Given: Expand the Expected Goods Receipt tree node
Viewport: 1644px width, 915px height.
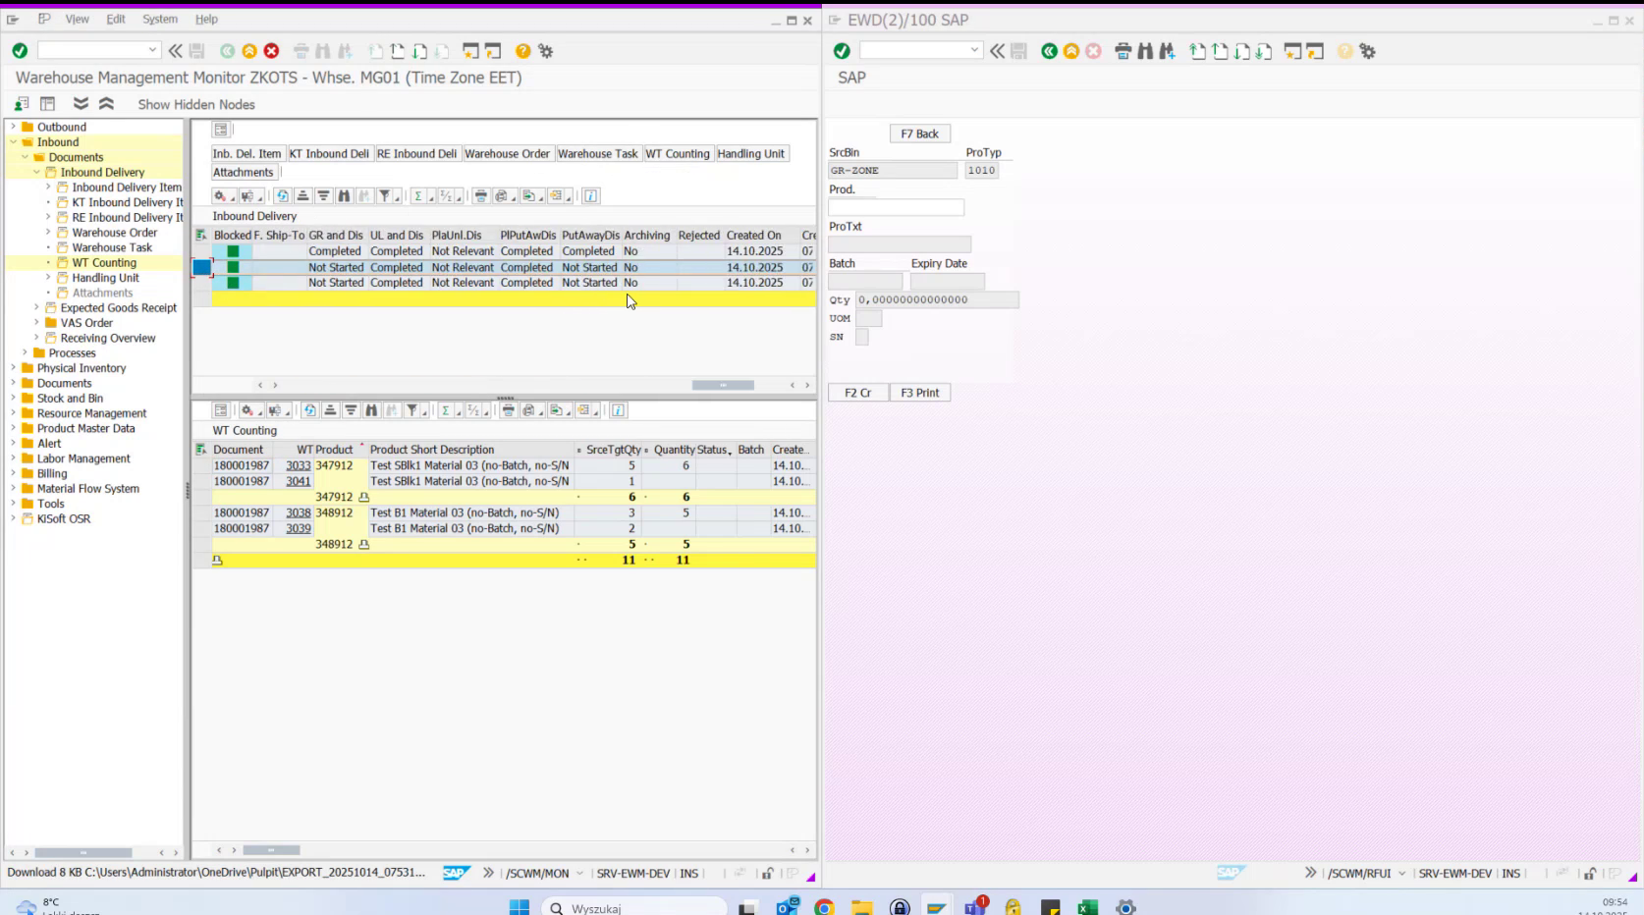Looking at the screenshot, I should (37, 307).
